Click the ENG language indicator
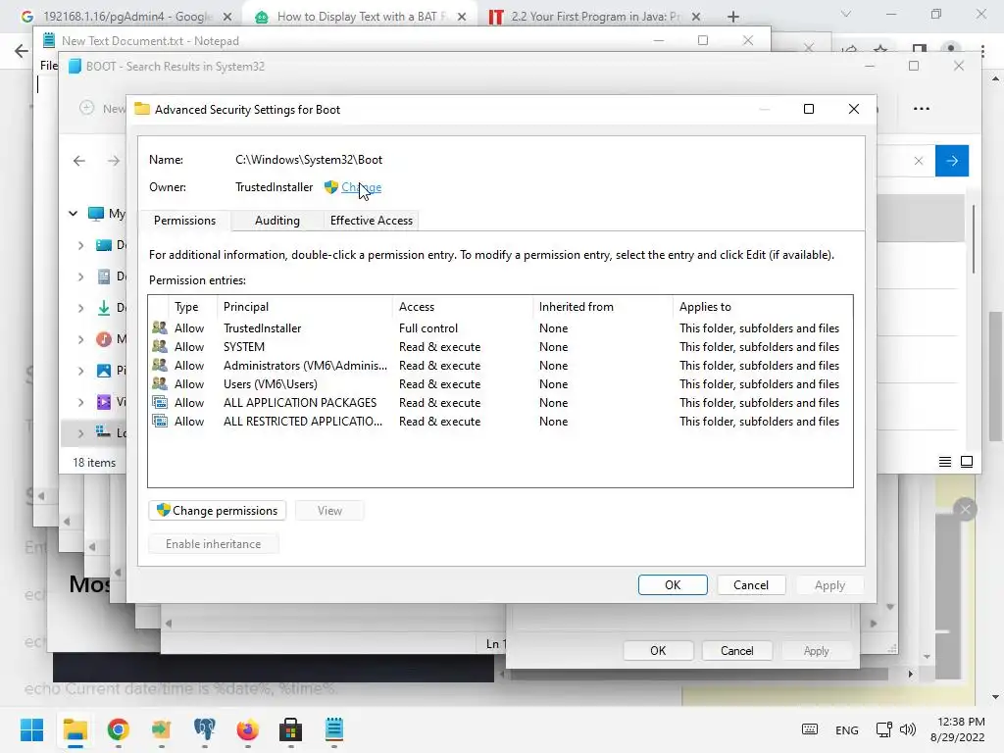 pyautogui.click(x=846, y=729)
